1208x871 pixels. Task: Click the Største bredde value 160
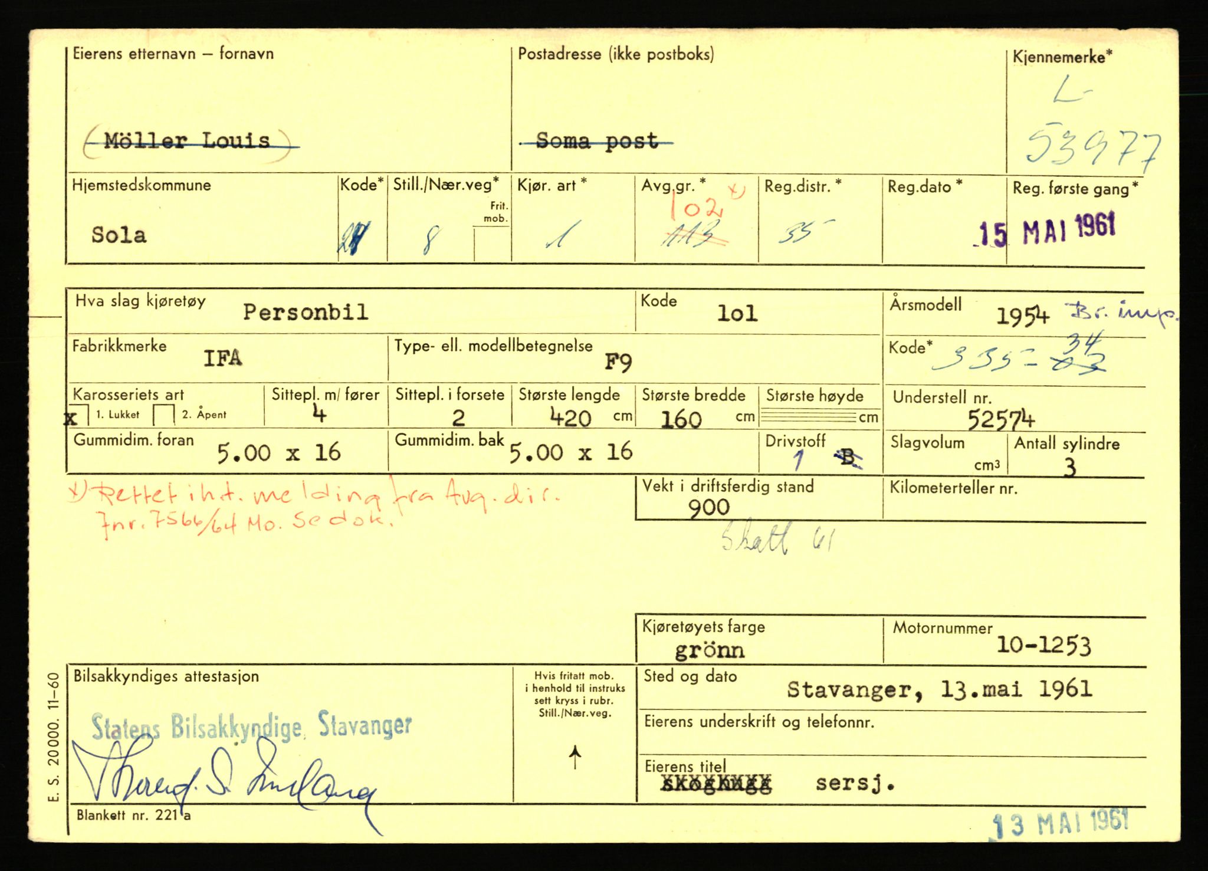(681, 420)
